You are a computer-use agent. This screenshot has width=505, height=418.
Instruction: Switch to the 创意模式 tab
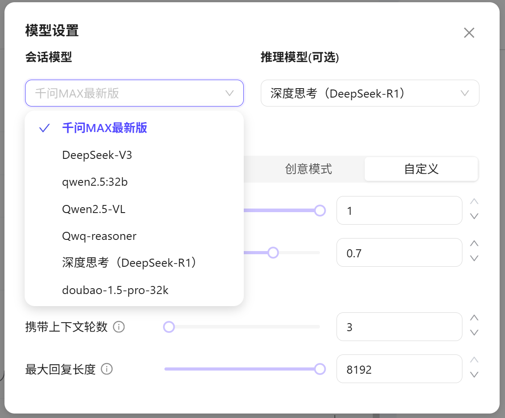308,169
